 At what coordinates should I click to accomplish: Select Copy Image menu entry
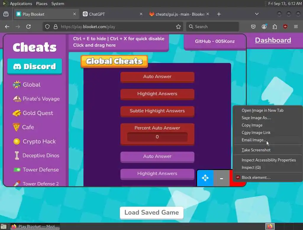coord(267,125)
